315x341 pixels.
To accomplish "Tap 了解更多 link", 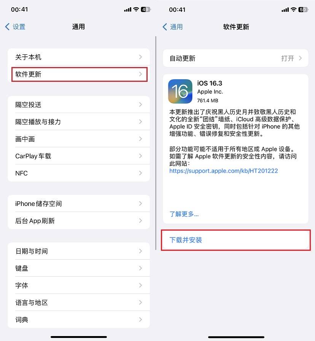I will point(184,214).
